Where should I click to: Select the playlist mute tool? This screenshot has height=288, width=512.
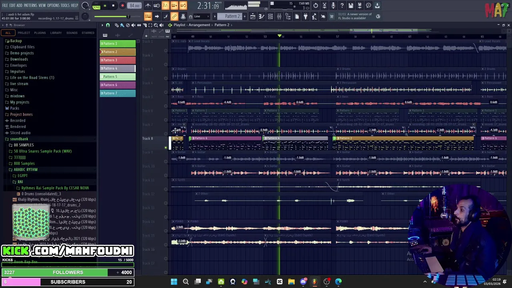click(x=133, y=25)
